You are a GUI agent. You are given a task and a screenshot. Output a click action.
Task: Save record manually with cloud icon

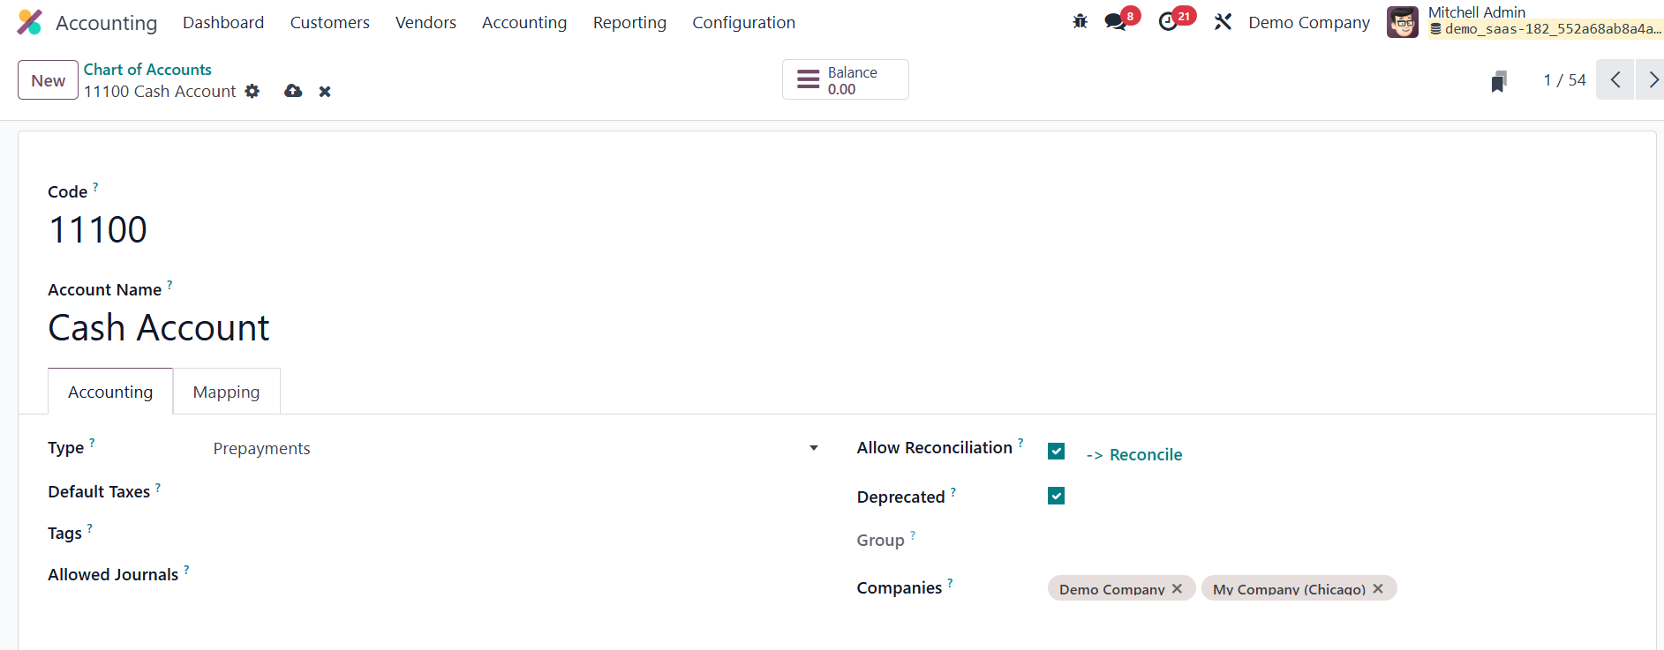click(x=293, y=92)
